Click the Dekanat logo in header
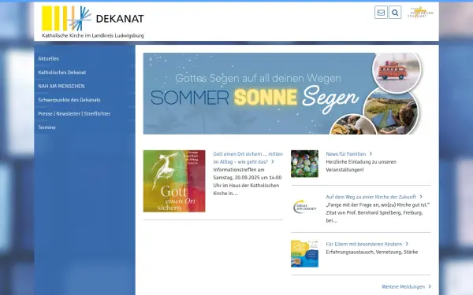 (x=93, y=22)
